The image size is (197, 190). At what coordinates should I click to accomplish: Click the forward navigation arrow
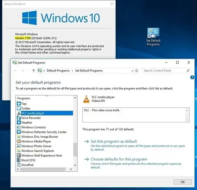click(x=23, y=71)
